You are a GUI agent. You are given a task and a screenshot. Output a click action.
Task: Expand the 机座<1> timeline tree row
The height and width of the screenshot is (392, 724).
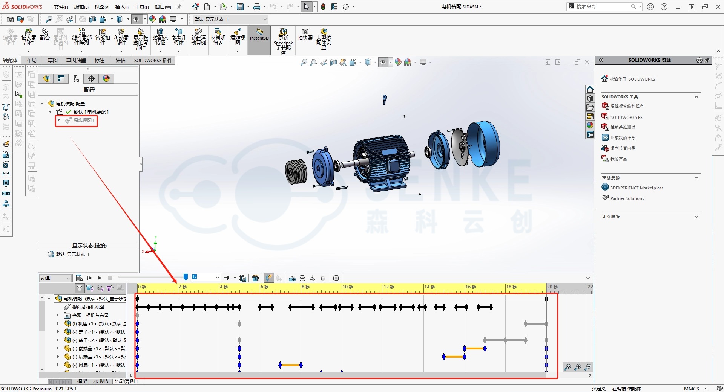click(x=58, y=323)
